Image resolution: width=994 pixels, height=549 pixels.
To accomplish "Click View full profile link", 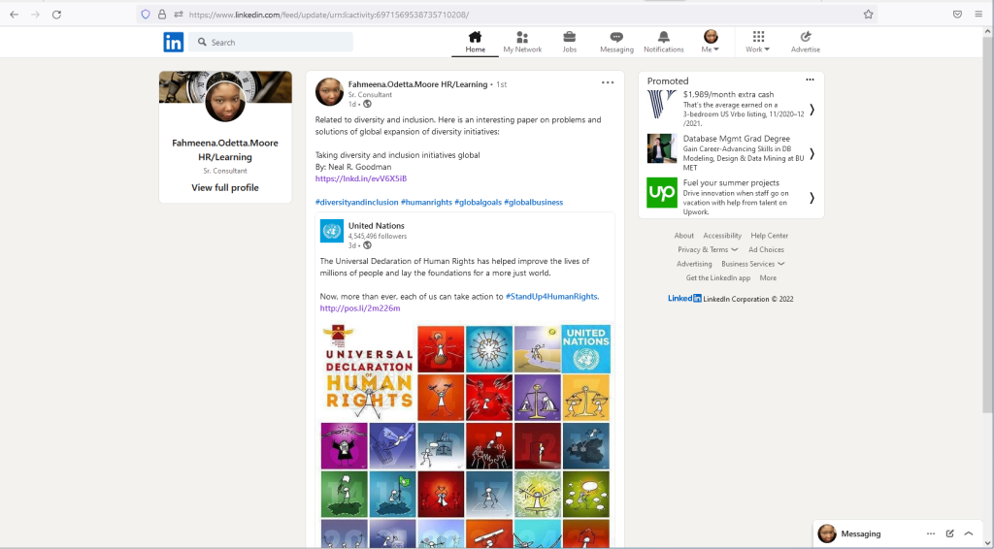I will click(x=225, y=187).
